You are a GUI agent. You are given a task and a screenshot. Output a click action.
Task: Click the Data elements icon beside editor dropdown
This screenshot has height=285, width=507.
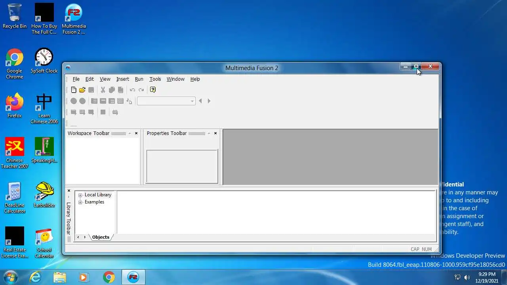(x=129, y=101)
